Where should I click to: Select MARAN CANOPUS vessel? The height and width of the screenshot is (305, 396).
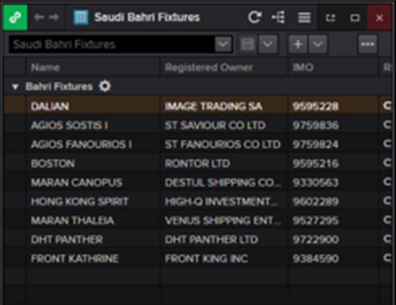76,182
